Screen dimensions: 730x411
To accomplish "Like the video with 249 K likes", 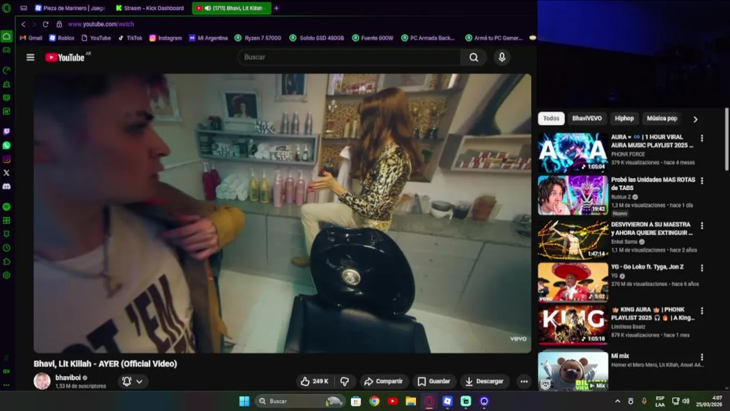I will (314, 381).
